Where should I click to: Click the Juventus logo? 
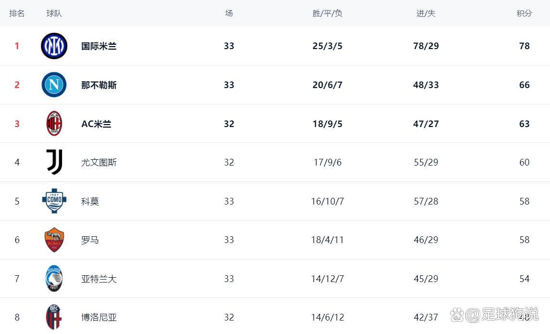pyautogui.click(x=54, y=162)
